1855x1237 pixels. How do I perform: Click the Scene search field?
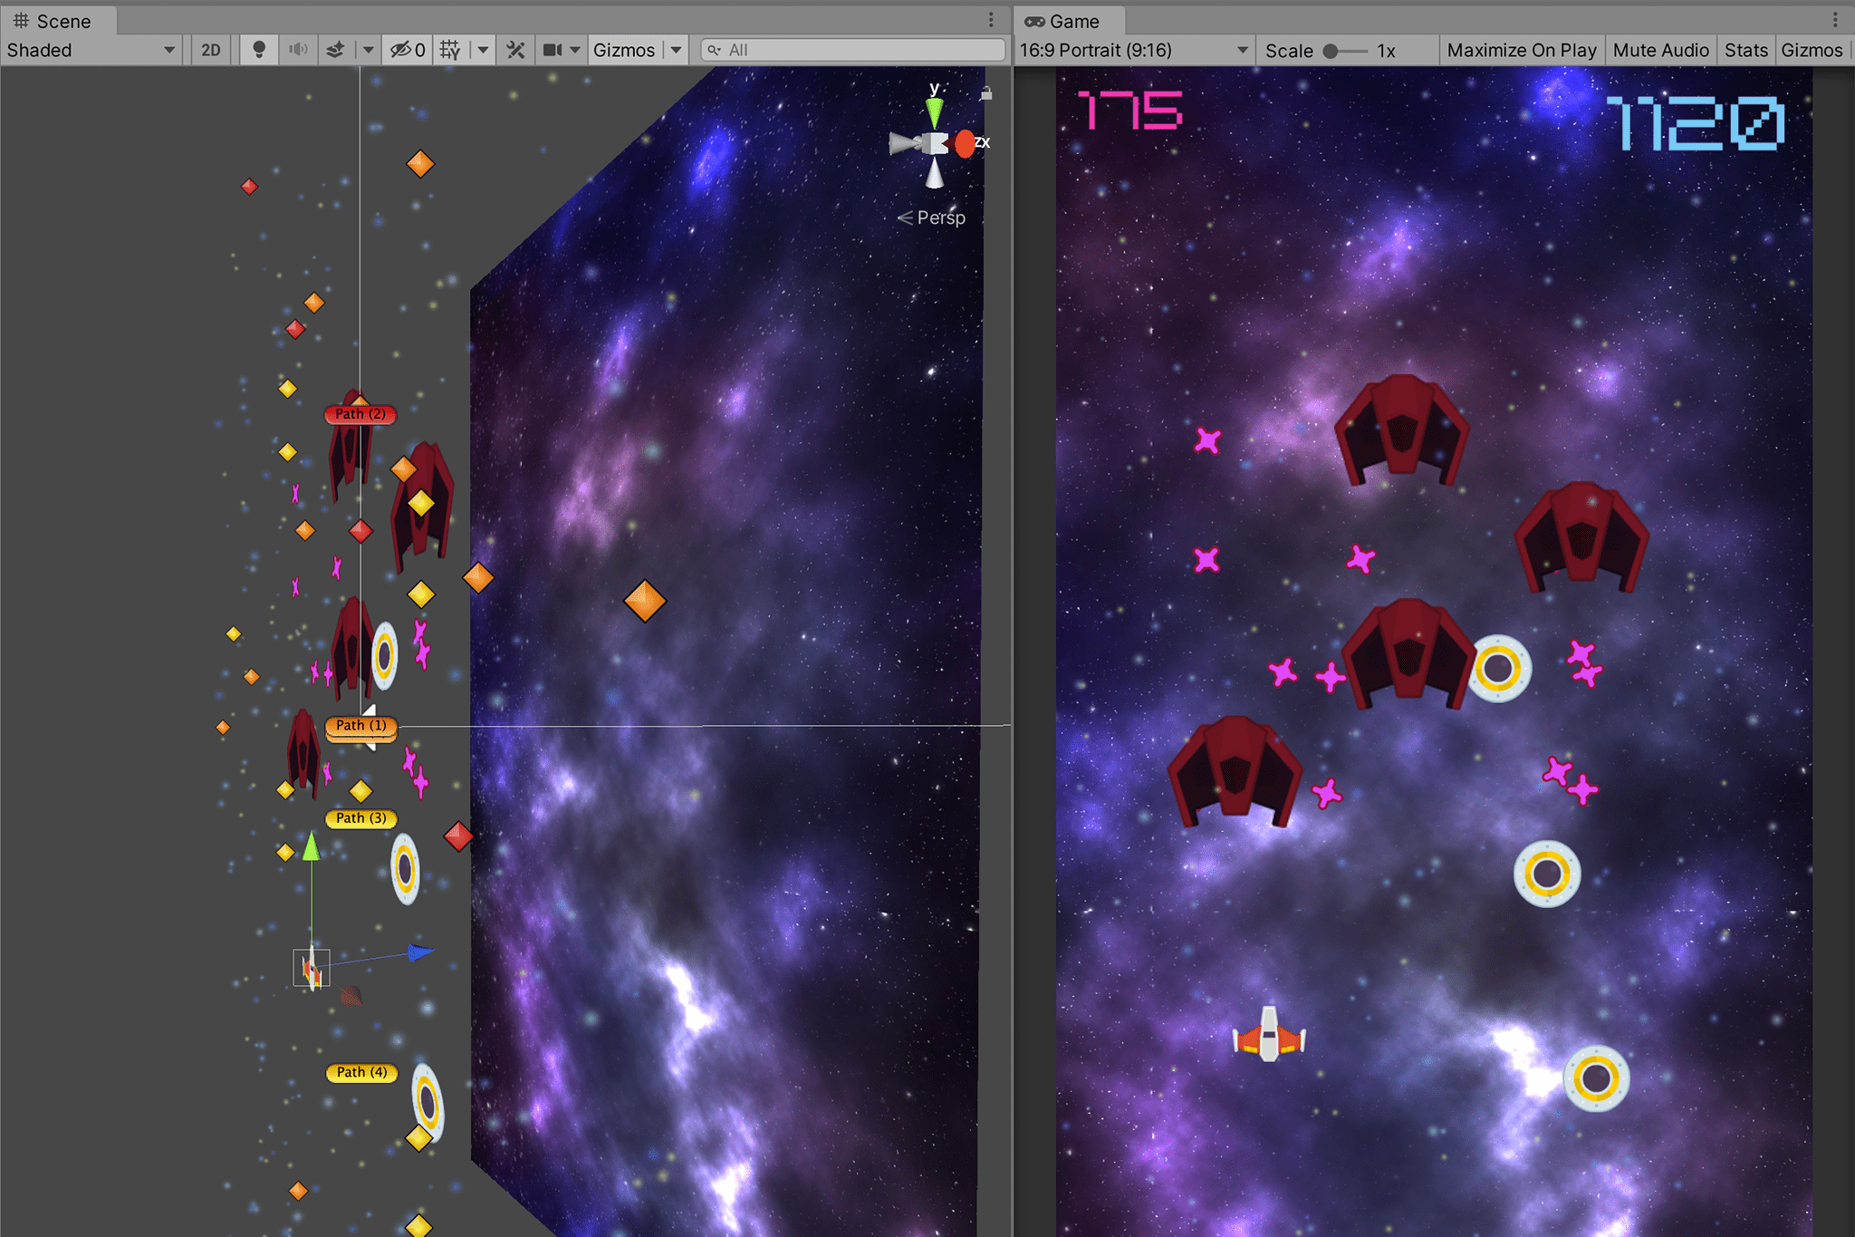(x=853, y=50)
